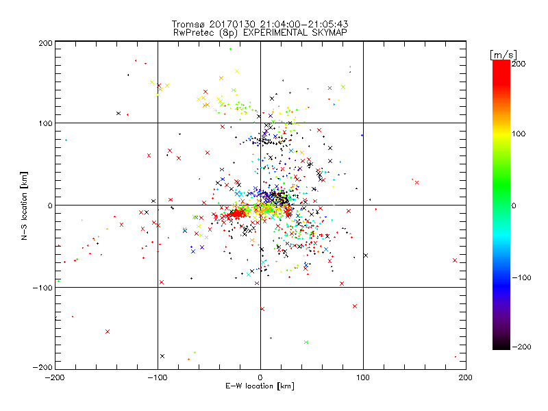This screenshot has width=548, height=411.
Task: Click the subtitle 'RwPretec (8p) EXPERIMENTAL SKYMAP'
Action: pyautogui.click(x=260, y=33)
